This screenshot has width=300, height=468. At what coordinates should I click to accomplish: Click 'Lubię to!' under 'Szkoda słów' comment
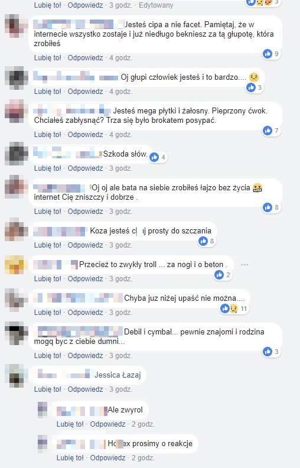pyautogui.click(x=47, y=168)
